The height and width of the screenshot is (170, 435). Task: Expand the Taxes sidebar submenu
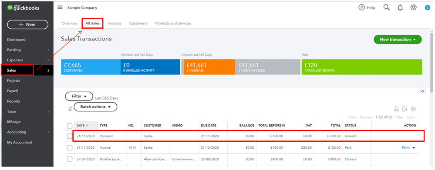point(48,112)
